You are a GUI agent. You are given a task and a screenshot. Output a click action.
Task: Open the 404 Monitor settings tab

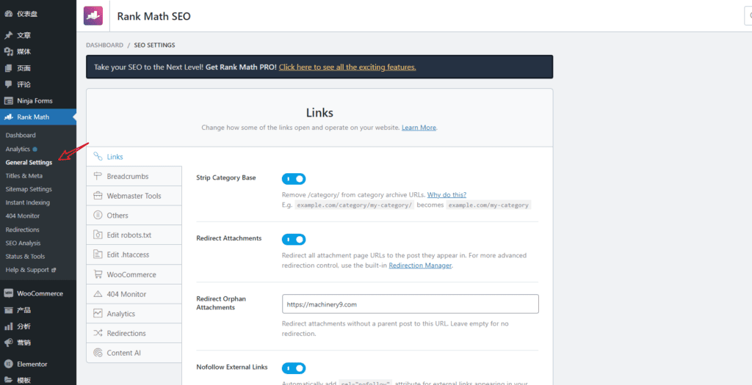[x=134, y=294]
